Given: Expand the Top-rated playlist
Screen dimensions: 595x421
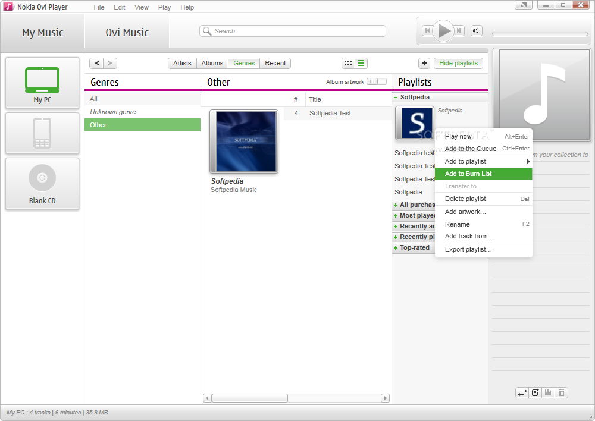Looking at the screenshot, I should [x=396, y=248].
